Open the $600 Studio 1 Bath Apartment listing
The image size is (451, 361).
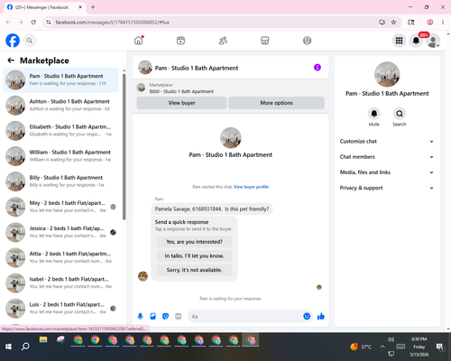181,91
